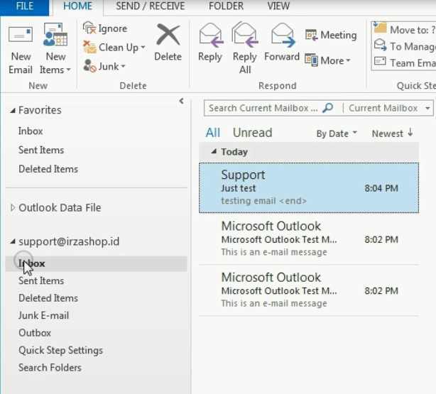Collapse the support@irzashop.id account
436x394 pixels.
13,241
